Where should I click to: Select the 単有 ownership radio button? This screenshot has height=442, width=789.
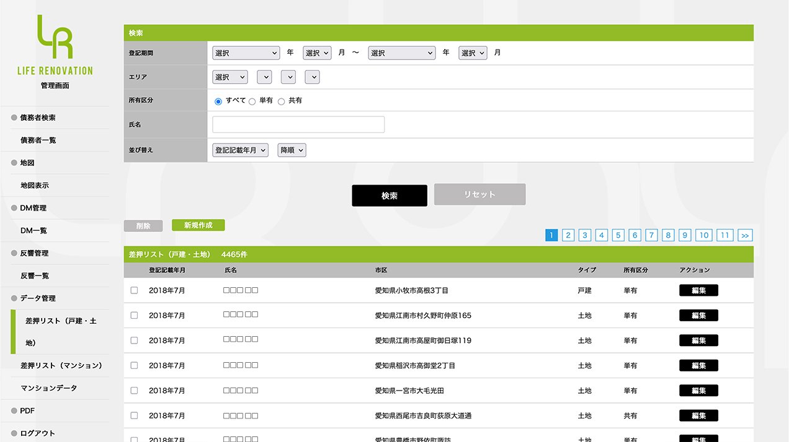tap(252, 102)
